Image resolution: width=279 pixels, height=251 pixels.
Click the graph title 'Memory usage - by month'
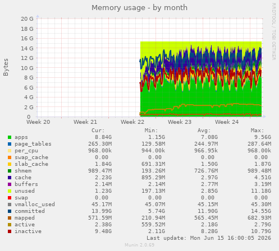(139, 8)
